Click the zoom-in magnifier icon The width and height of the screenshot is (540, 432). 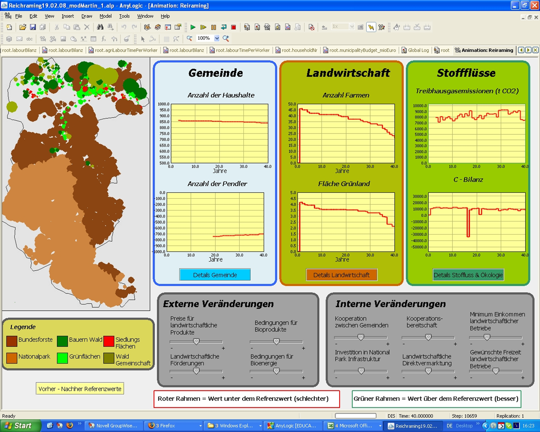pyautogui.click(x=226, y=38)
